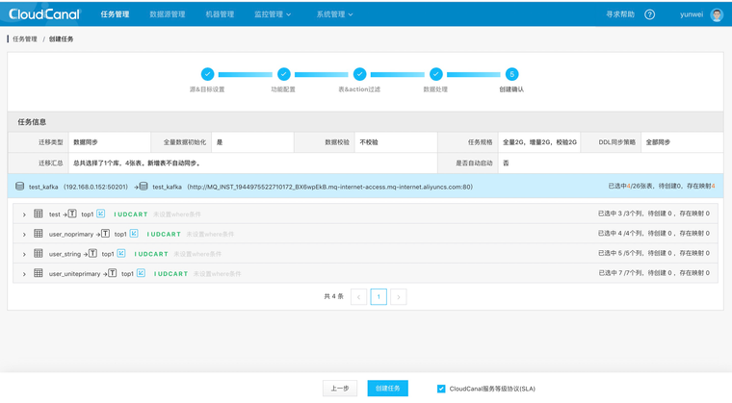
Task: Open the 系统管理 dropdown menu
Action: pyautogui.click(x=335, y=14)
